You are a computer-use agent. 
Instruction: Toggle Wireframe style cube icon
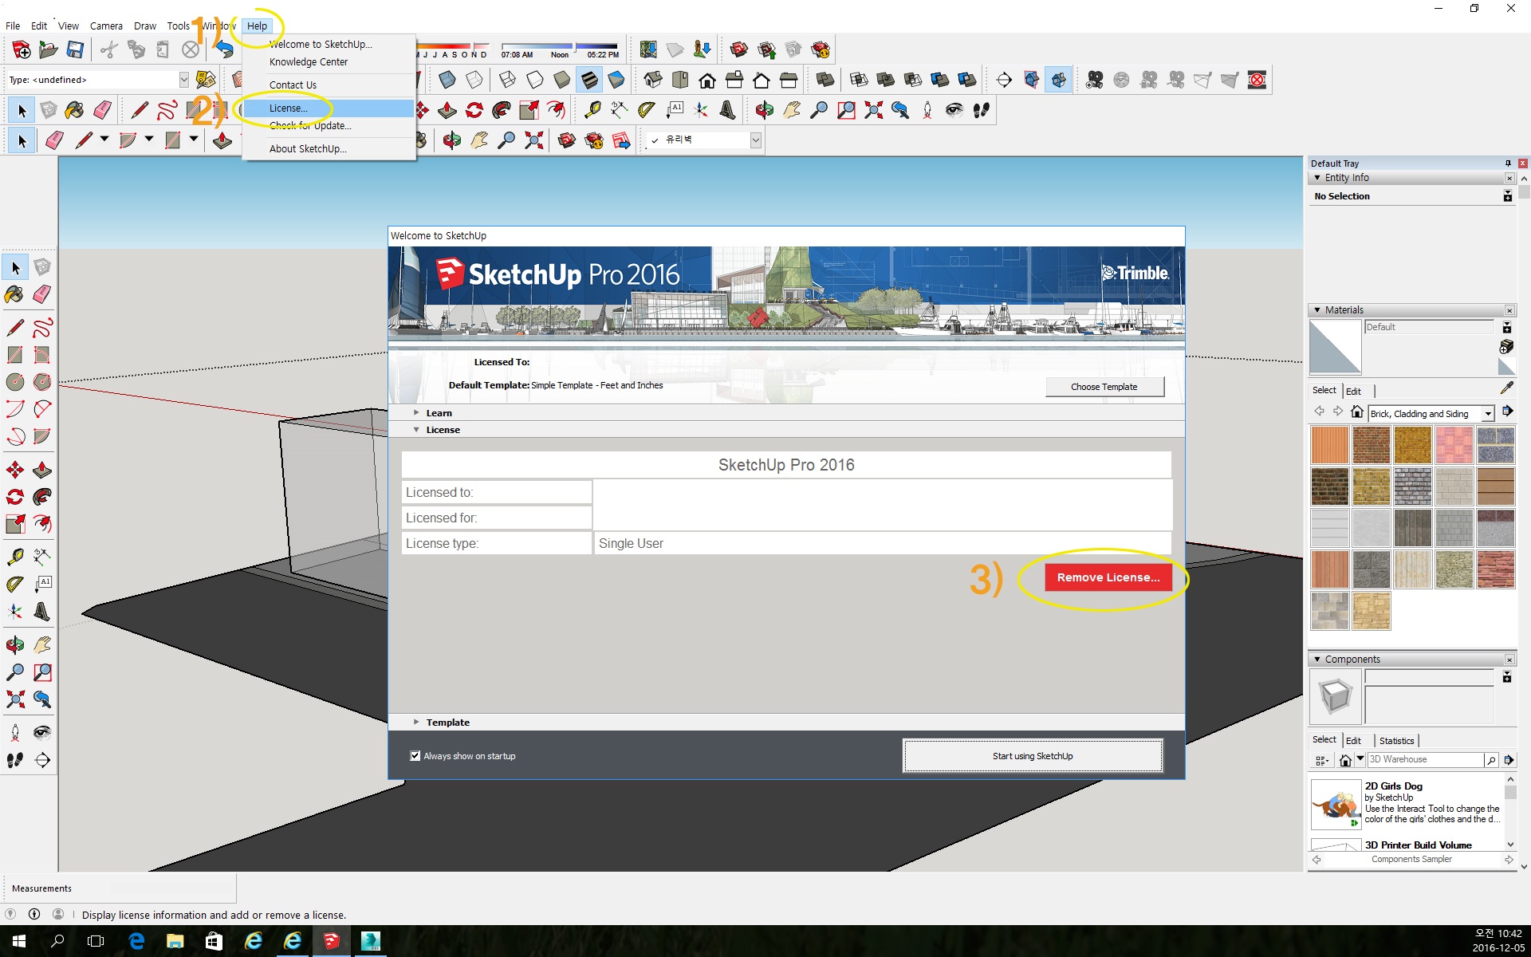(x=508, y=80)
